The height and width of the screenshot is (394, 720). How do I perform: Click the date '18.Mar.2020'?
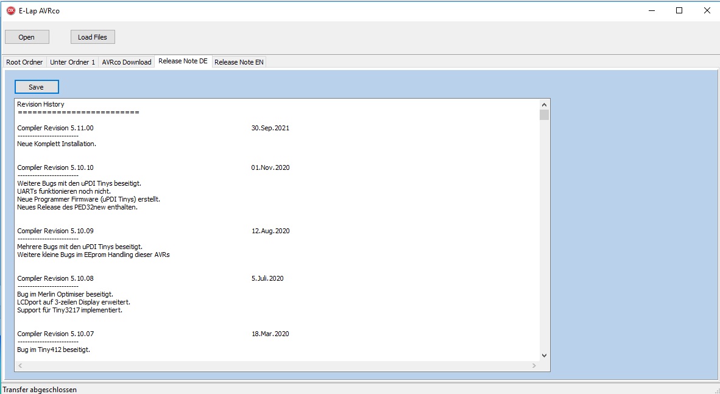pos(270,334)
